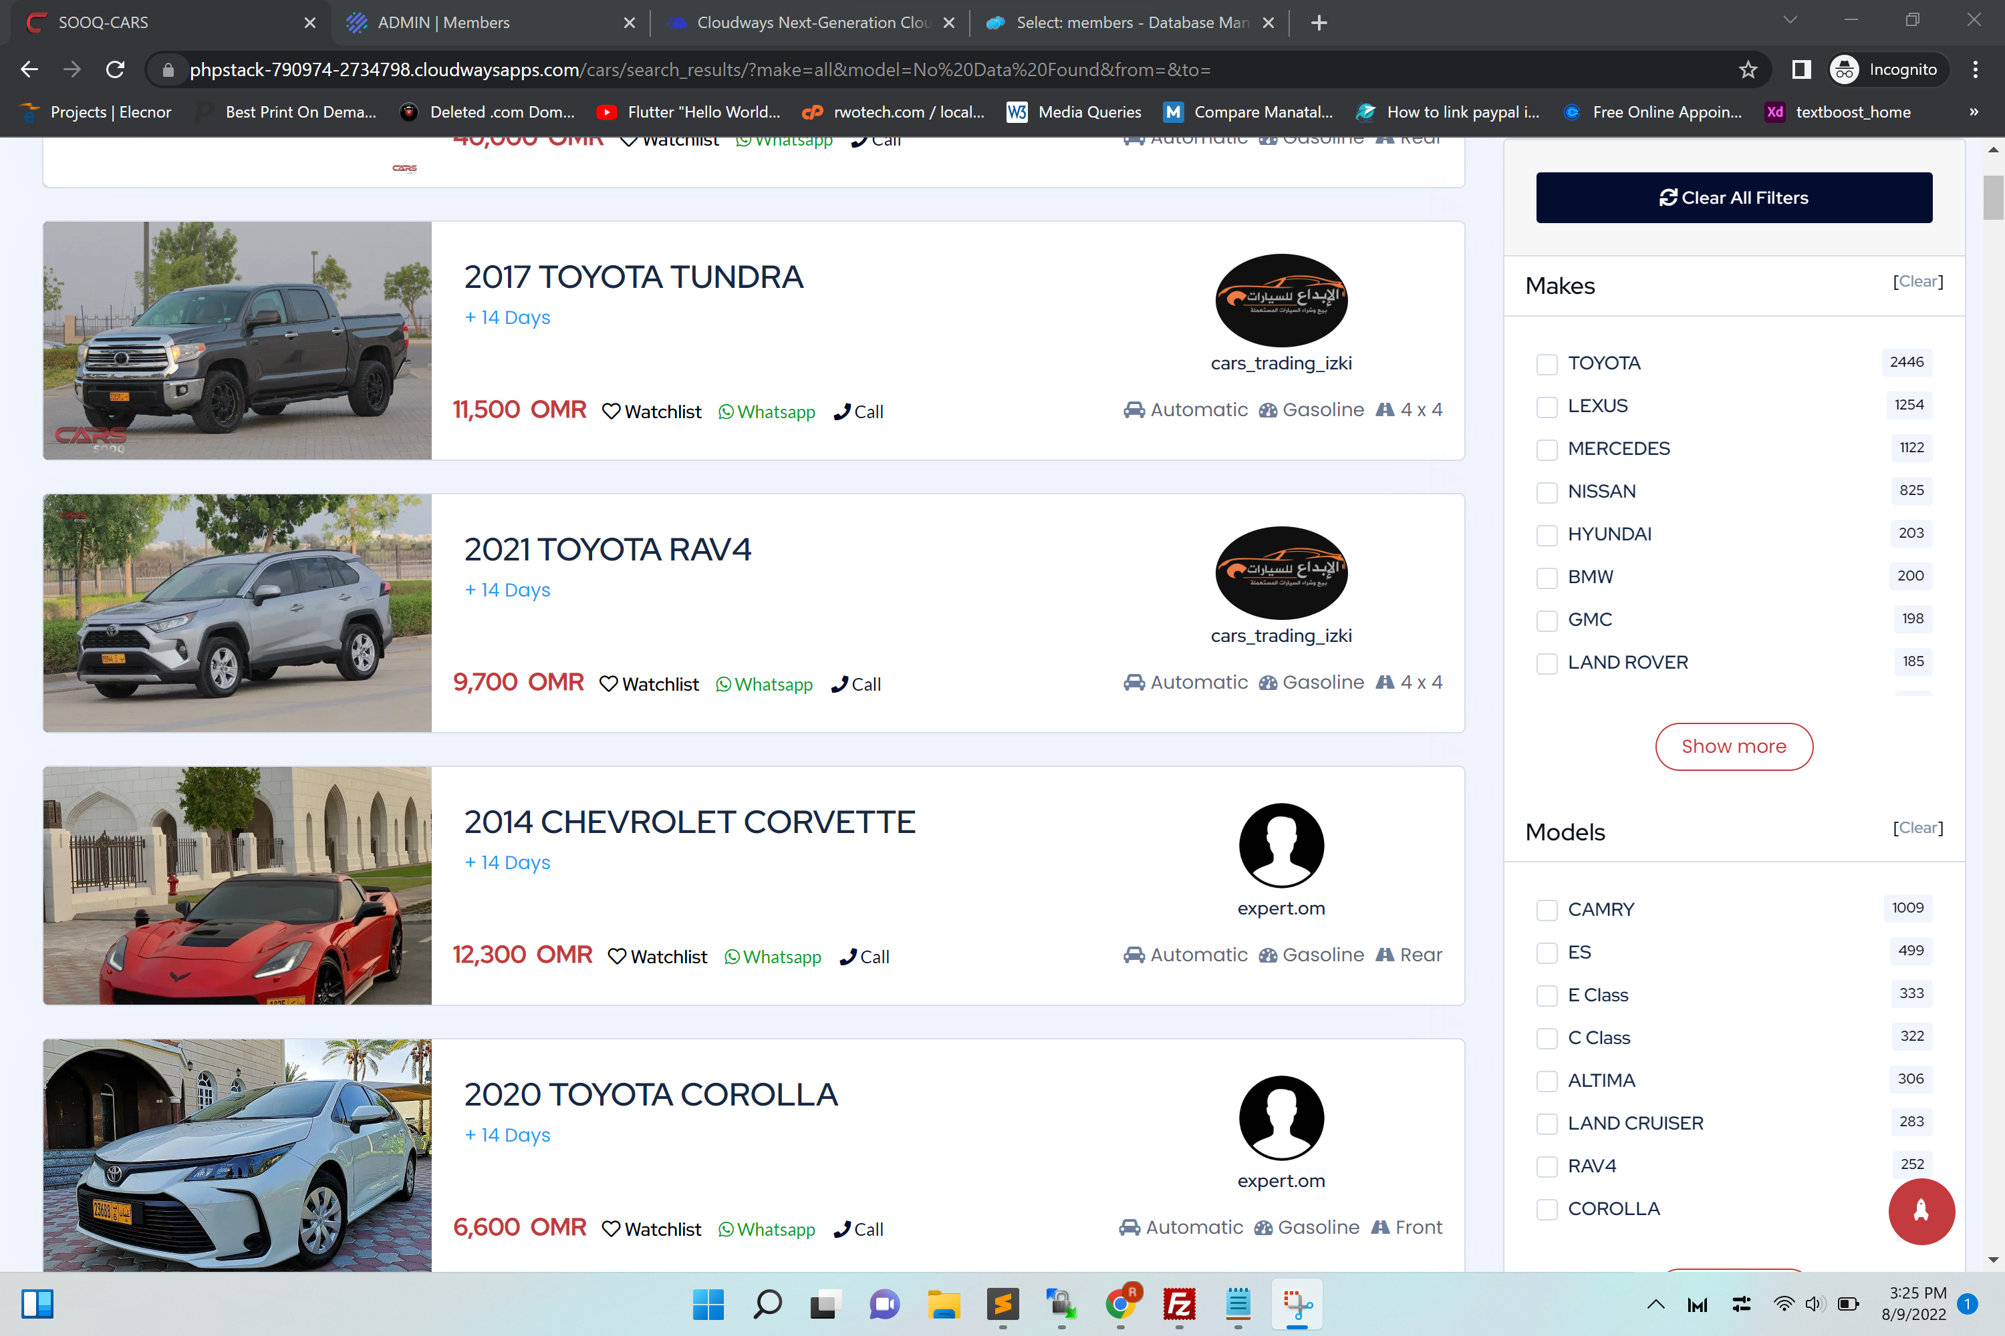Whatsapp the seller of 2014 Chevrolet Corvette
Viewport: 2005px width, 1336px height.
pyautogui.click(x=773, y=957)
